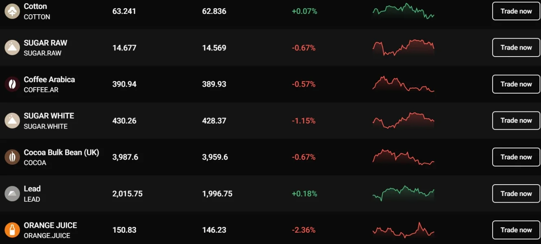This screenshot has width=541, height=244.
Task: View the ORANGE JUICE red sparkline chart
Action: (403, 230)
